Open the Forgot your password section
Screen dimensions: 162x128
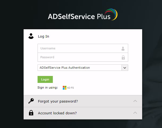(x=83, y=101)
